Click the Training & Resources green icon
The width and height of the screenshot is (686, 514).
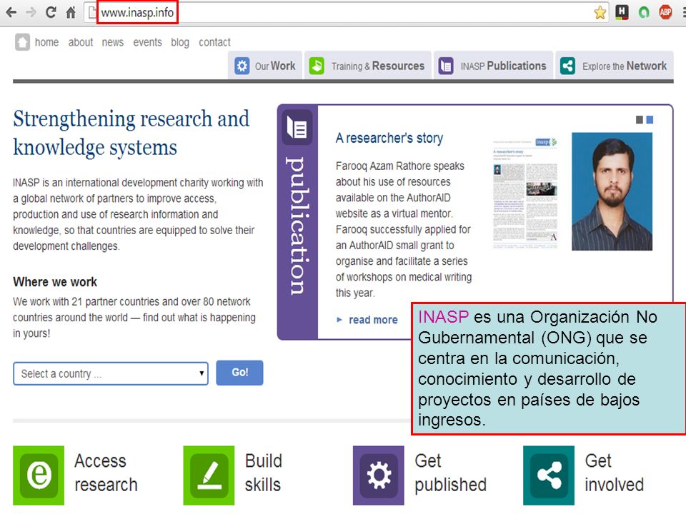pyautogui.click(x=317, y=66)
